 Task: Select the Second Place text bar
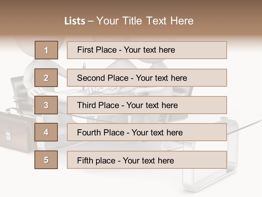click(x=147, y=78)
